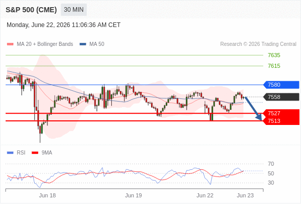301x204 pixels.
Task: Click the Research © 2026 Trading Central credit
Action: pos(258,44)
